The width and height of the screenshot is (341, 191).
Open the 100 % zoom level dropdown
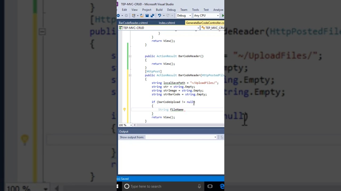coord(131,125)
